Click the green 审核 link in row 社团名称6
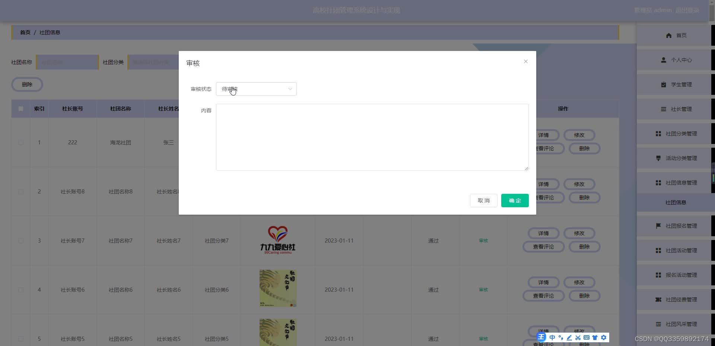715x346 pixels. point(483,290)
